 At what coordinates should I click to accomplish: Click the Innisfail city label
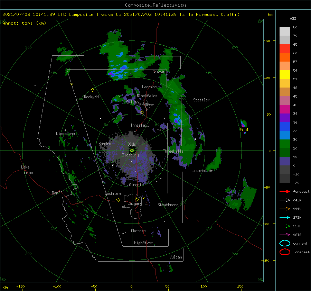140,125
